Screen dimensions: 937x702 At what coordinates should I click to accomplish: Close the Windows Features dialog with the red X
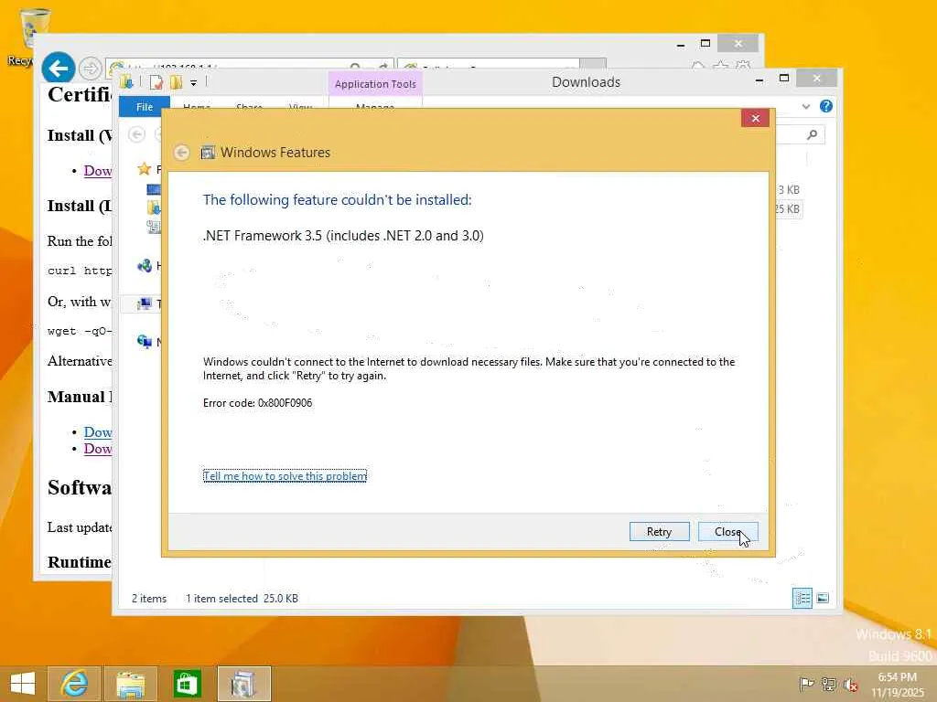click(x=755, y=118)
